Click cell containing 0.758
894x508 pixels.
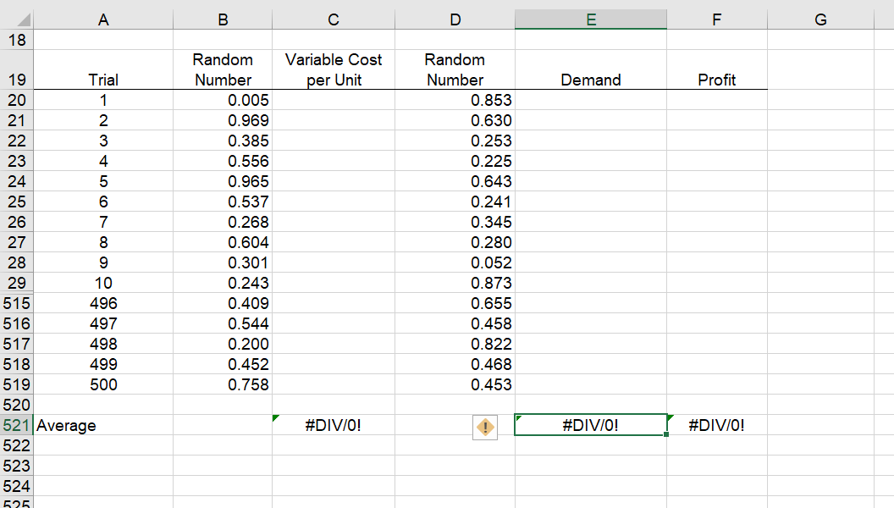coord(223,385)
